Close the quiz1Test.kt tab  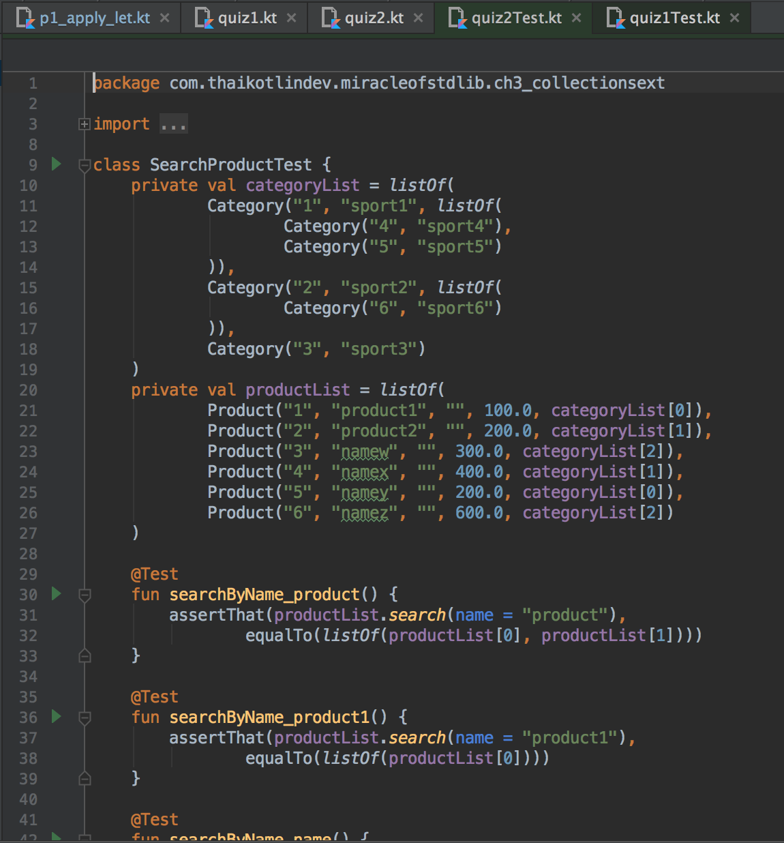pos(734,18)
